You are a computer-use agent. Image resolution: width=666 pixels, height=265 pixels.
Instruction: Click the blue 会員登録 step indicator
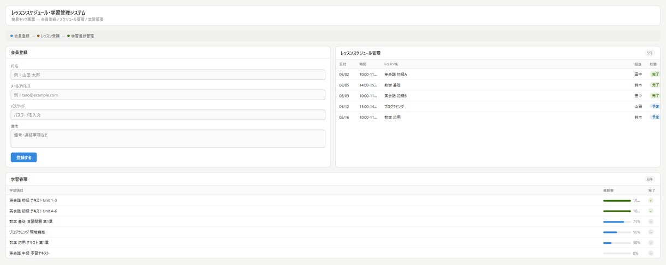click(20, 36)
